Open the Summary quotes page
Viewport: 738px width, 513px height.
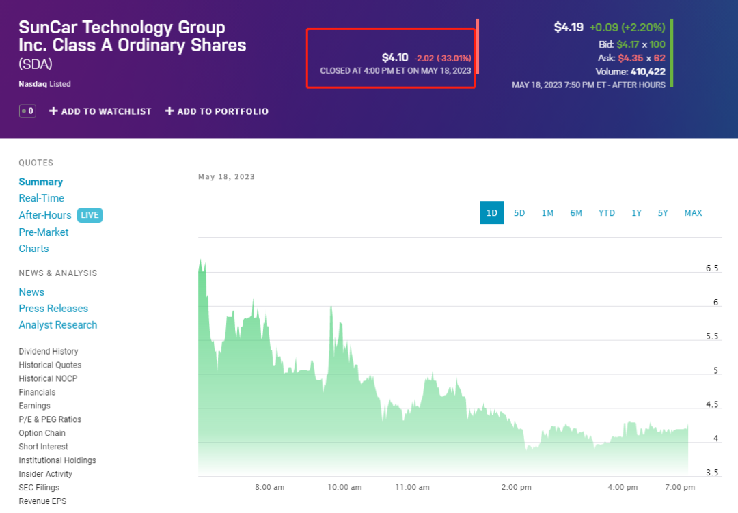40,182
